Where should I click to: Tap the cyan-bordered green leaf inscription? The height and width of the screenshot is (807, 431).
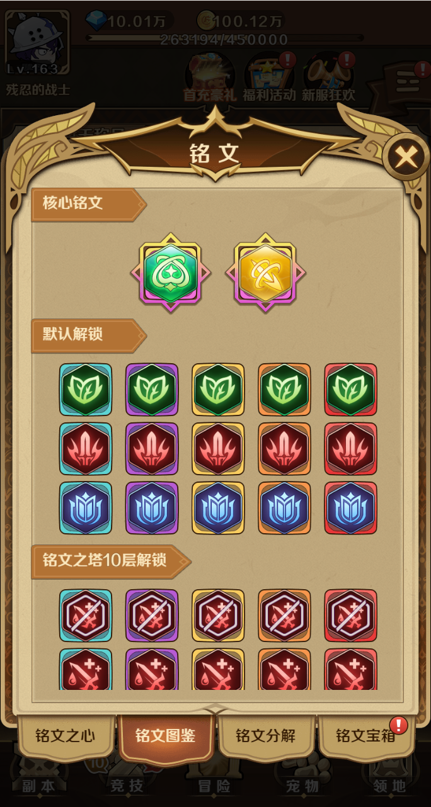[x=86, y=390]
